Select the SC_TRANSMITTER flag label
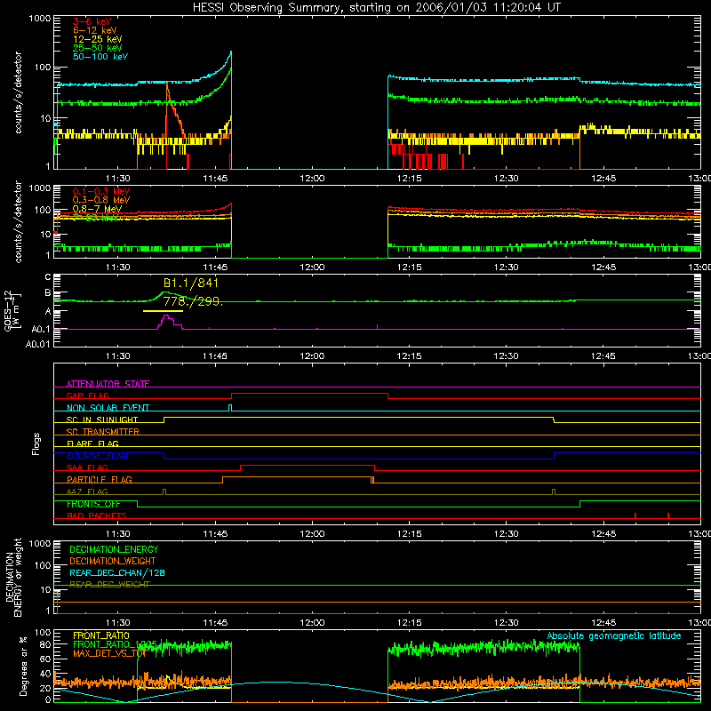 point(103,432)
